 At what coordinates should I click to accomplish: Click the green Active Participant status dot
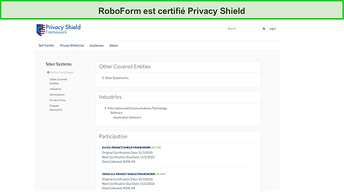pyautogui.click(x=48, y=72)
